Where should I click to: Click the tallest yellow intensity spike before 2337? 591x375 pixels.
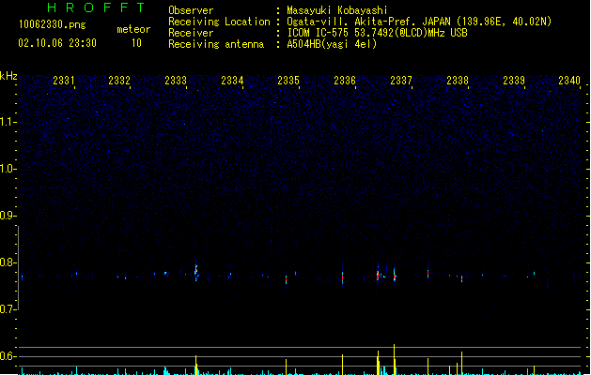tap(395, 359)
